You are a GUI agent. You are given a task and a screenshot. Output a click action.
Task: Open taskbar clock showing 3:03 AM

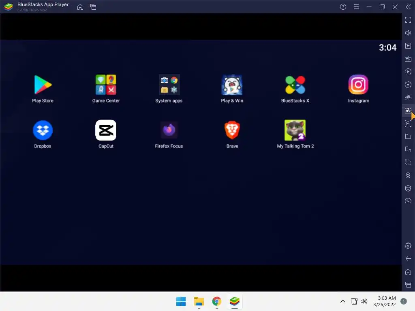coord(385,301)
